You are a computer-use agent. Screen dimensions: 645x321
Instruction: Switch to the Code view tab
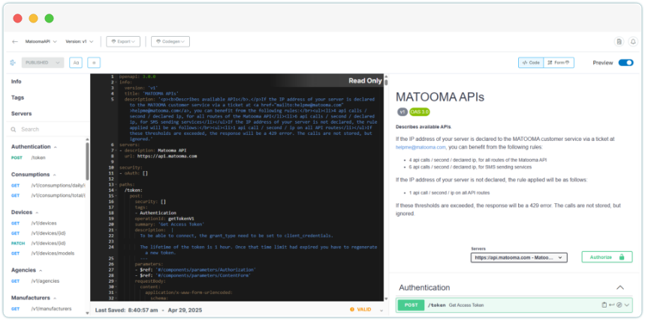coord(531,62)
